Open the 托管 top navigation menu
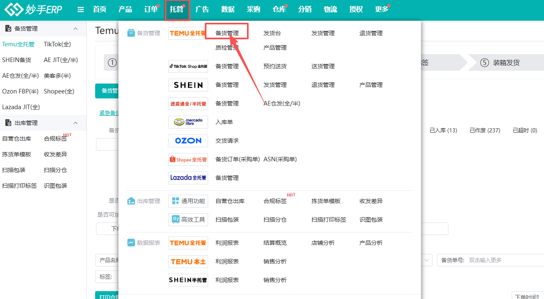Image resolution: width=544 pixels, height=299 pixels. coord(177,10)
